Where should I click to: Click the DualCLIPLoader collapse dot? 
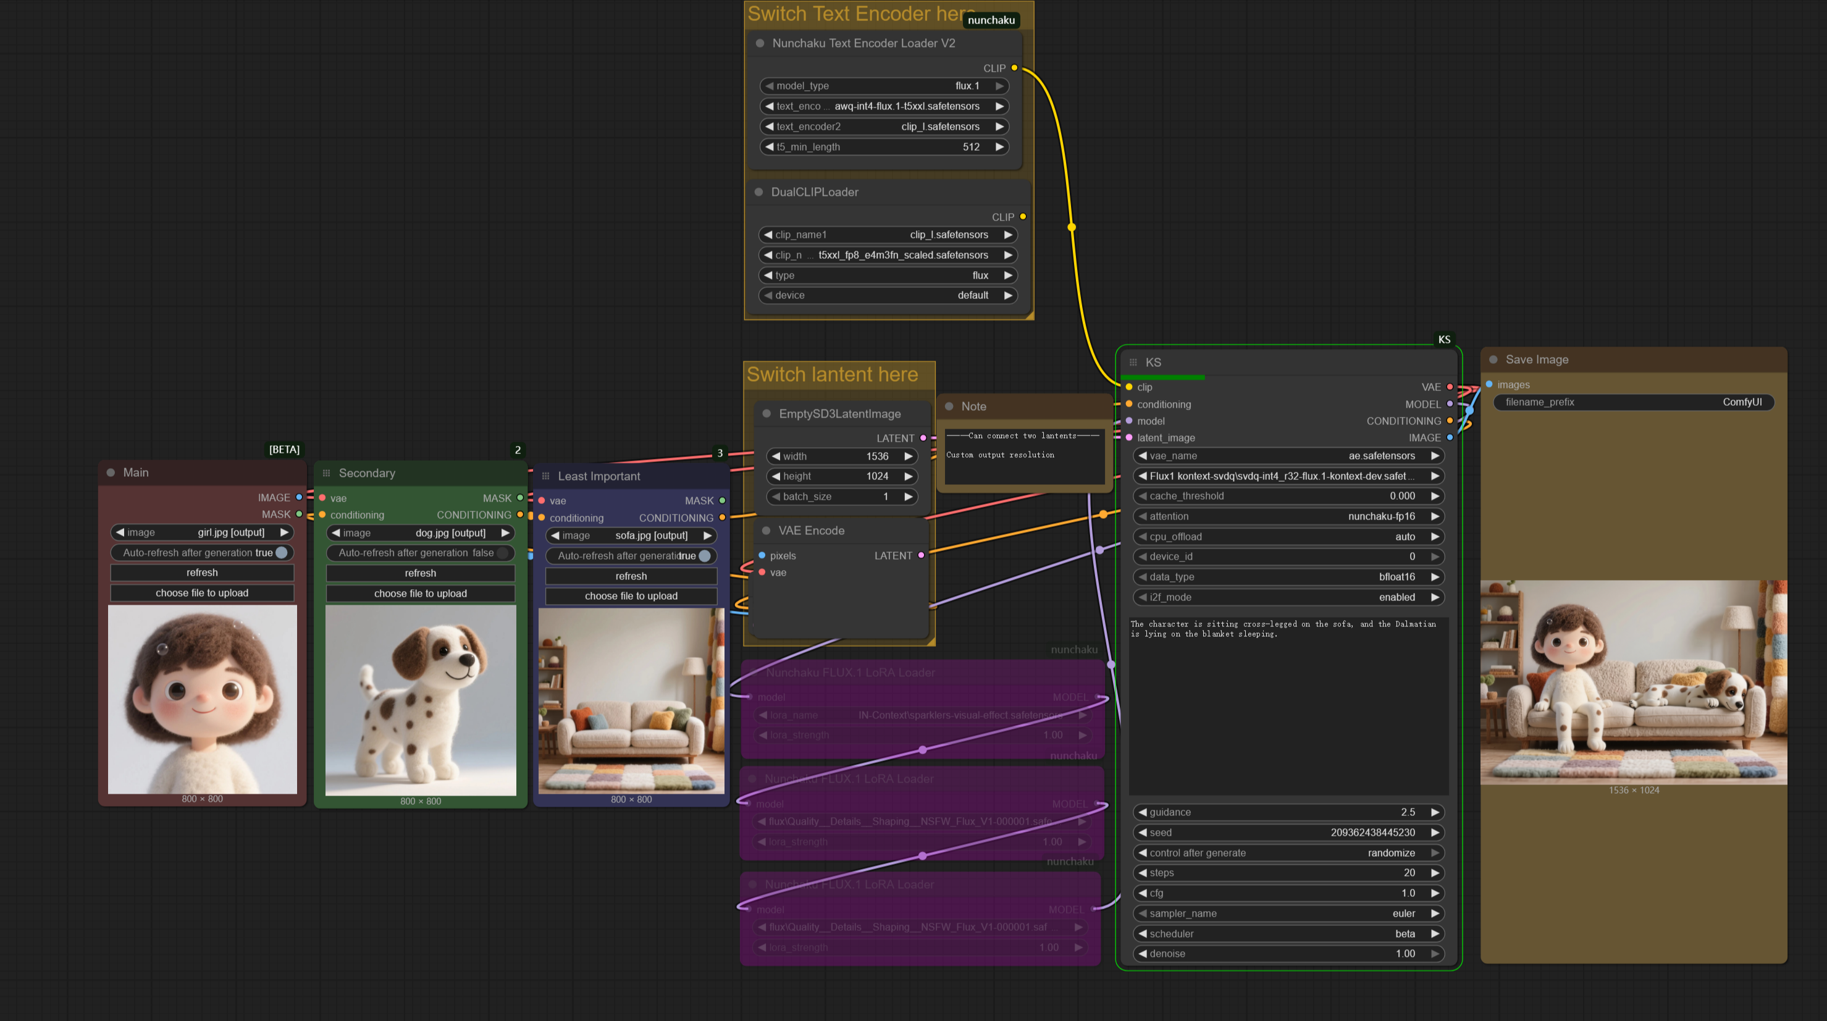[758, 192]
